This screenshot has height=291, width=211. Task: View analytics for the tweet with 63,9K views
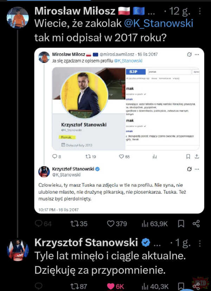pyautogui.click(x=146, y=224)
